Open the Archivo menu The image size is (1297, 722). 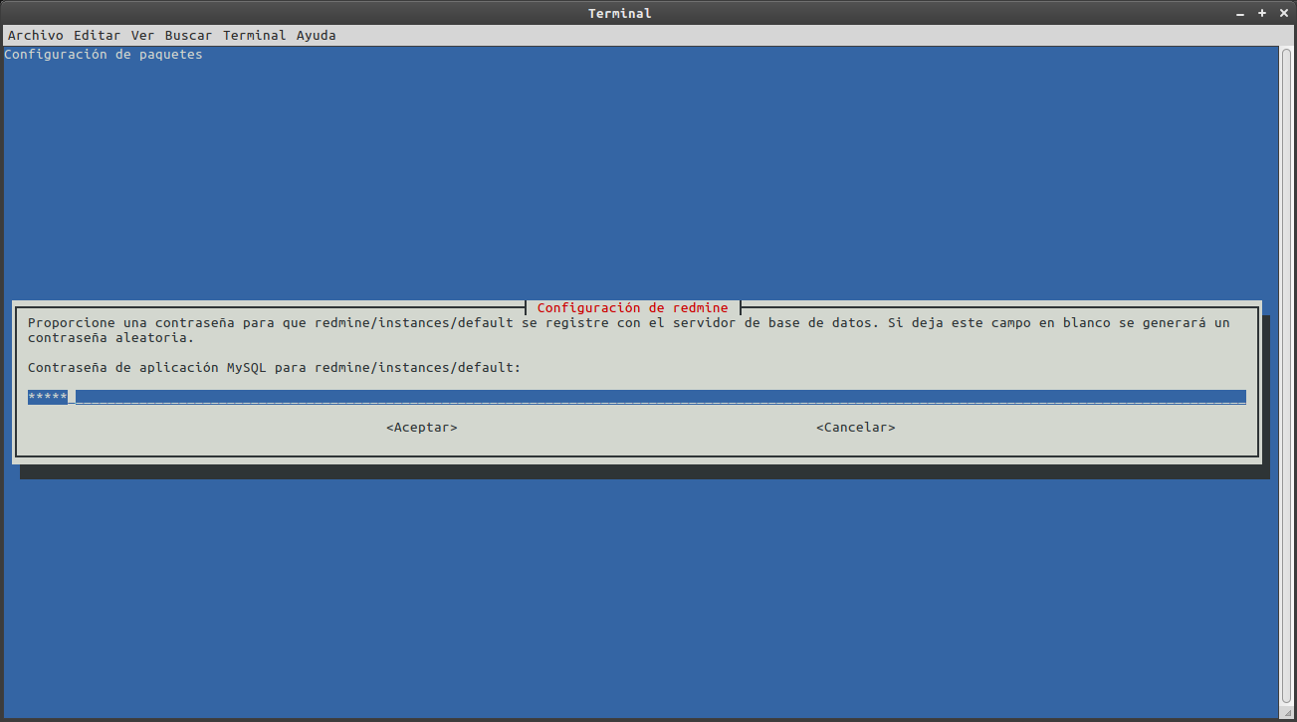coord(36,35)
